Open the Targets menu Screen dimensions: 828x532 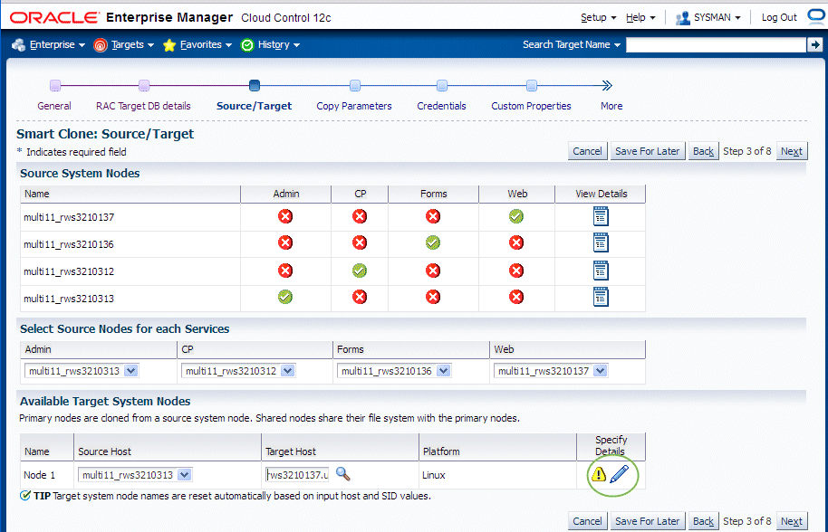pyautogui.click(x=132, y=45)
